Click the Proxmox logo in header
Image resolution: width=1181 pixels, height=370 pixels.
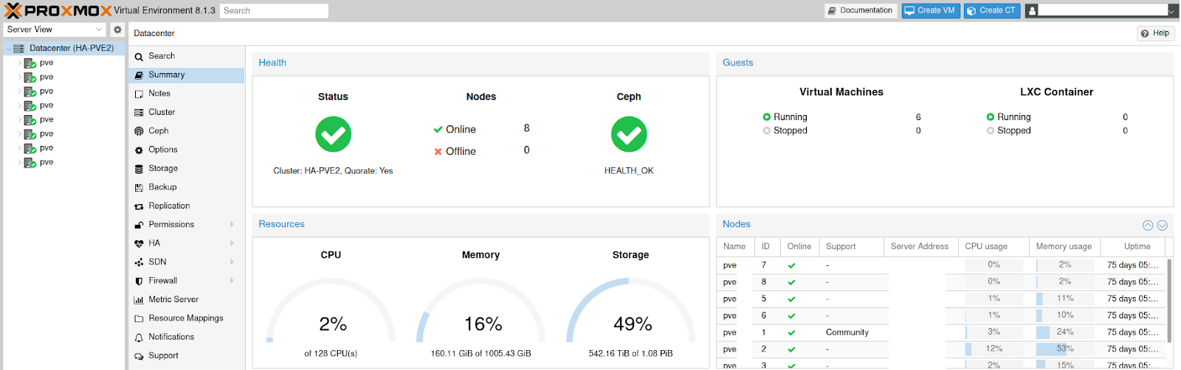(58, 10)
